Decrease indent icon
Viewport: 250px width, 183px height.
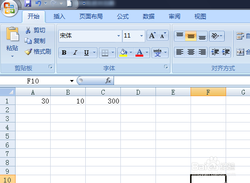tap(215, 52)
